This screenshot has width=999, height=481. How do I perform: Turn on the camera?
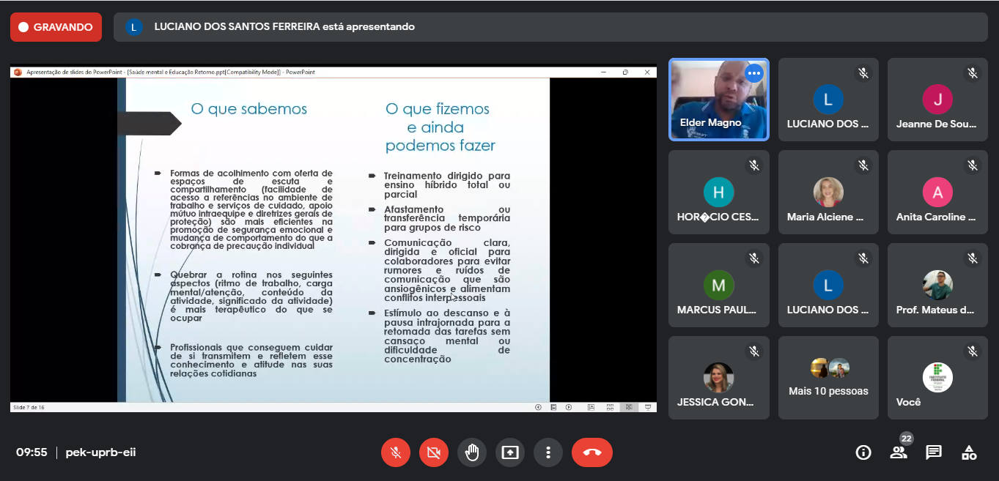point(434,452)
